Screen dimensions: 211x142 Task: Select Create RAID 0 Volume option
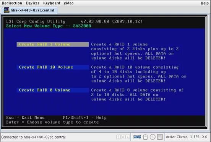point(53,90)
